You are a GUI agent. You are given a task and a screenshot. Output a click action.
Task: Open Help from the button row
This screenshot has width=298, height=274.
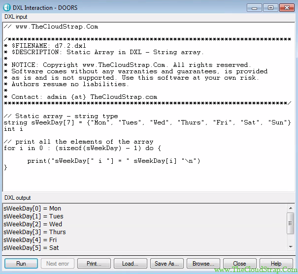[276, 264]
